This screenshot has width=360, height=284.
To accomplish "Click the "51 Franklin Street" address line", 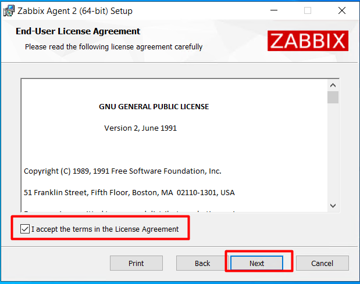I will [129, 192].
